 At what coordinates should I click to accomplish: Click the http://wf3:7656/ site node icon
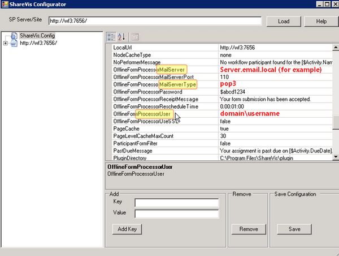point(14,43)
